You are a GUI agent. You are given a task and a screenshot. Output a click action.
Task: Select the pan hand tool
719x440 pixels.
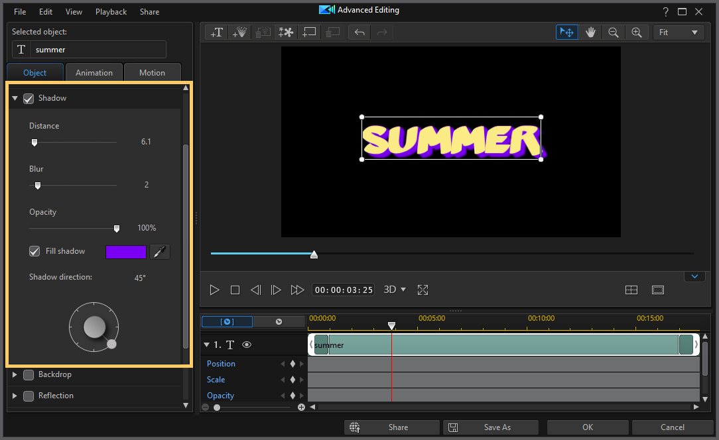click(x=590, y=32)
